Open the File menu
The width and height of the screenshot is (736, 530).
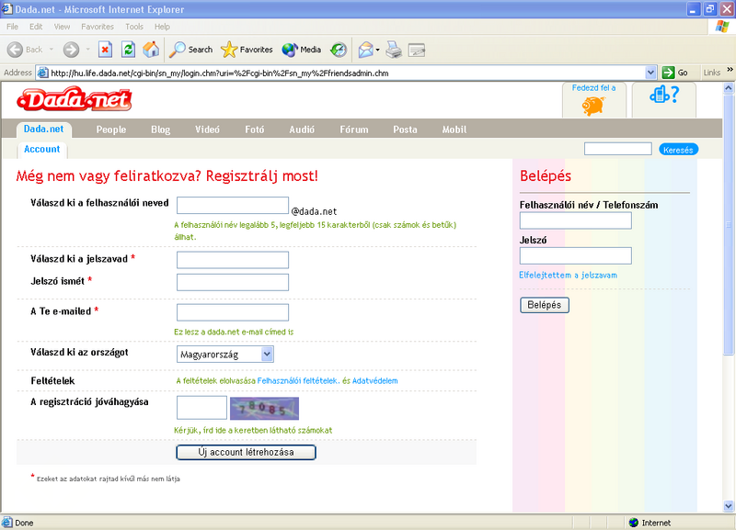(13, 27)
